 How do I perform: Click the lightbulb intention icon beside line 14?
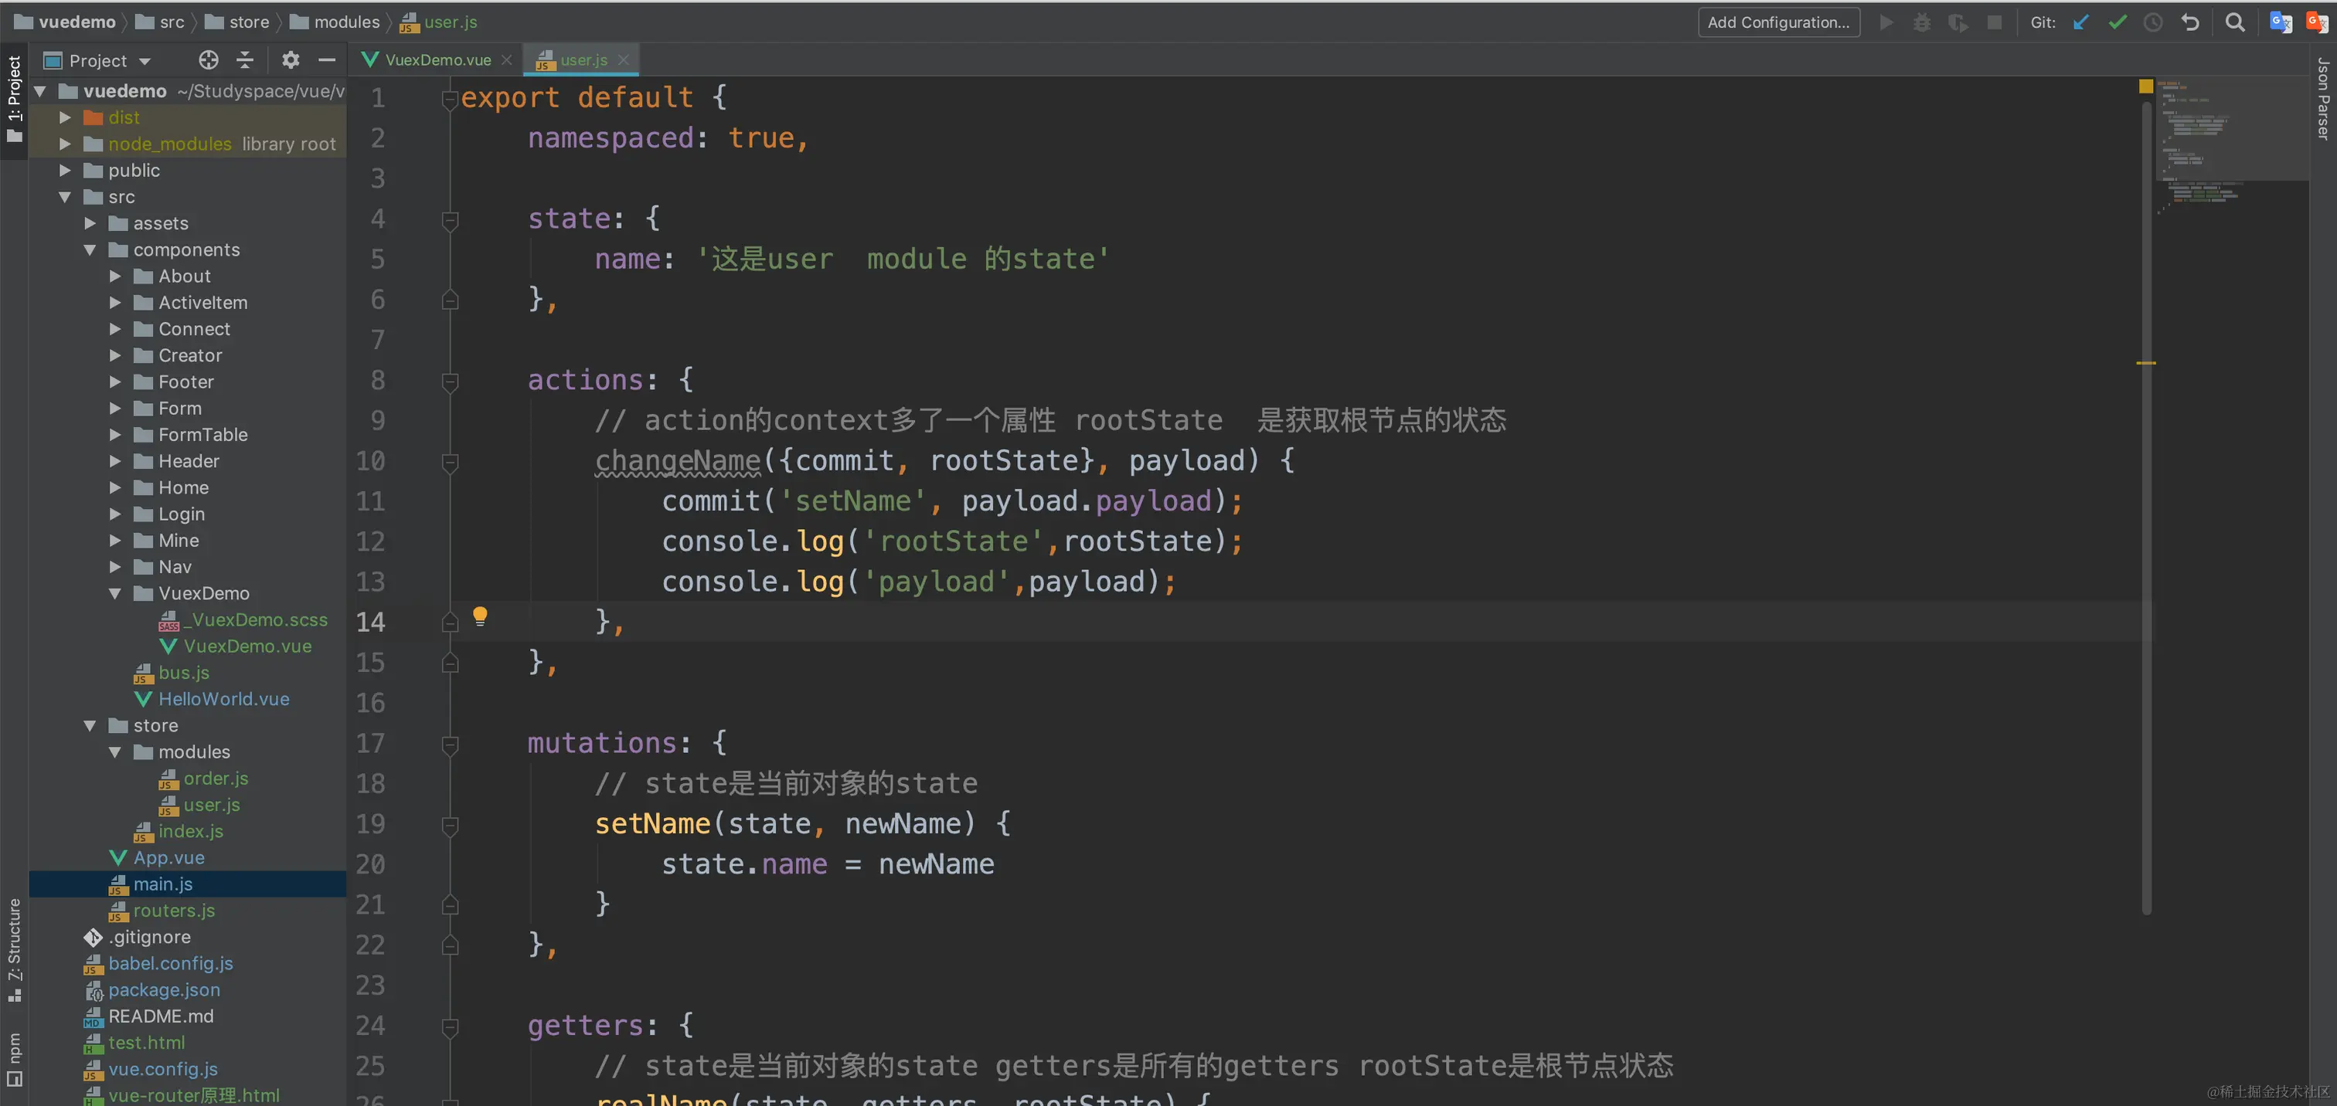coord(480,616)
